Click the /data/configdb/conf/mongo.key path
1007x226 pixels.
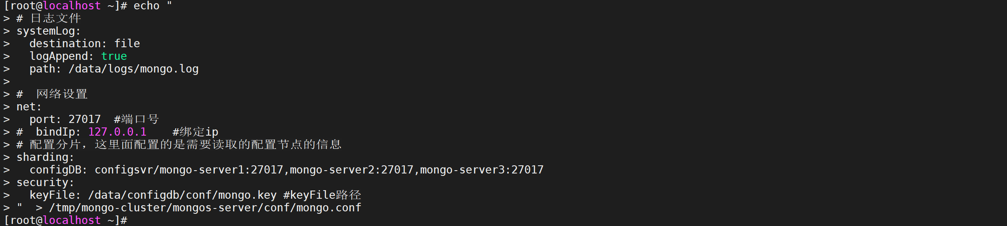(182, 195)
